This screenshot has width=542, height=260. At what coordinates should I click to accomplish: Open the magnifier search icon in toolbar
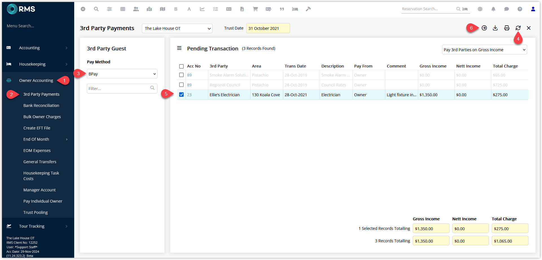pos(96,9)
